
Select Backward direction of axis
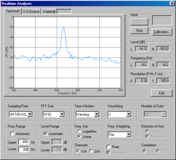147,137
